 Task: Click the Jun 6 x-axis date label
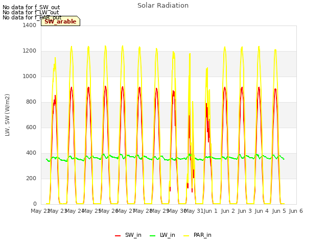coord(296,211)
